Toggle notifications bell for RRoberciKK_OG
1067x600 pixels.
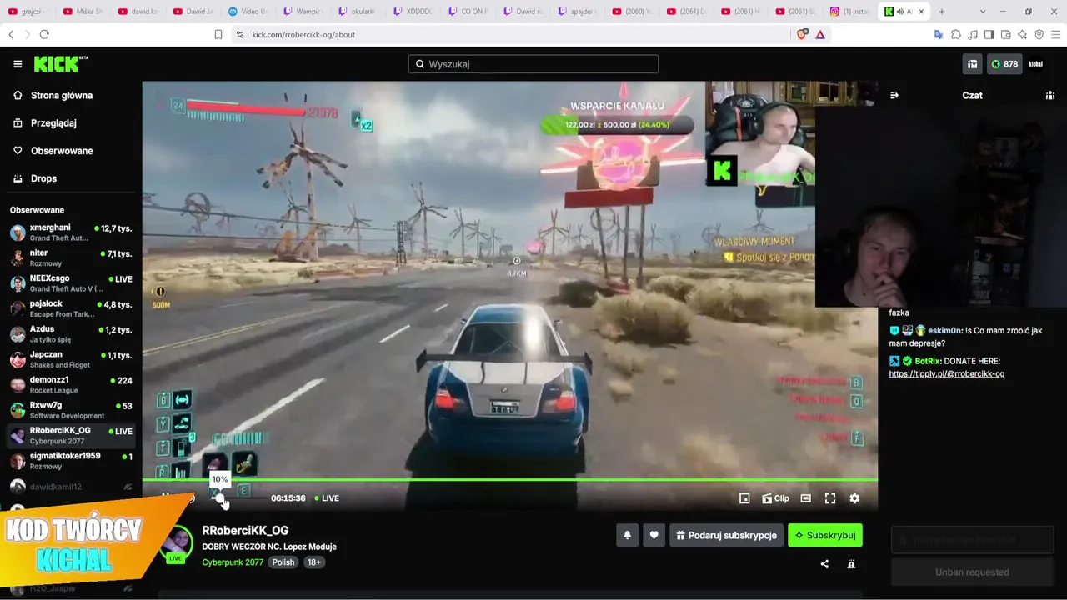(x=628, y=535)
